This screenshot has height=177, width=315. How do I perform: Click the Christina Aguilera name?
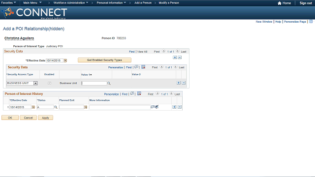click(x=19, y=38)
